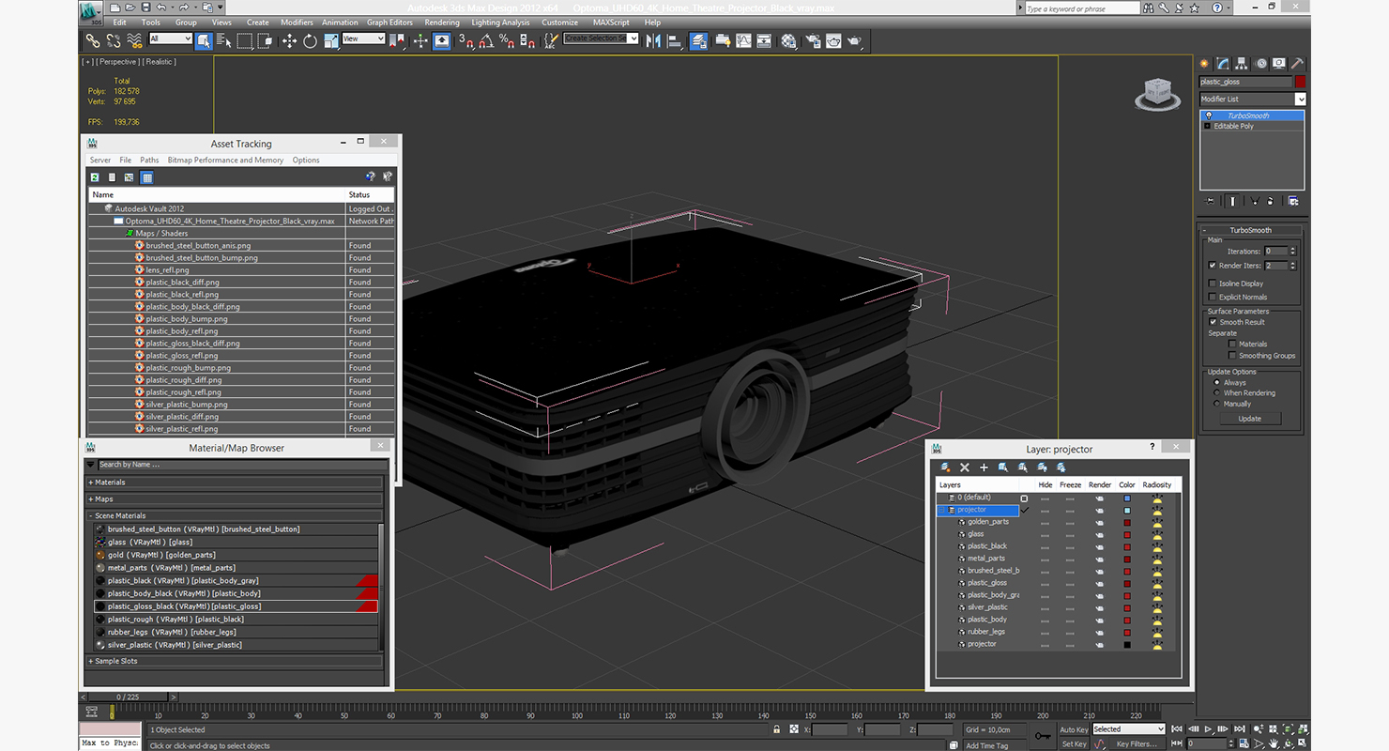Viewport: 1389px width, 751px height.
Task: Toggle the Percent Snap tool
Action: [507, 41]
